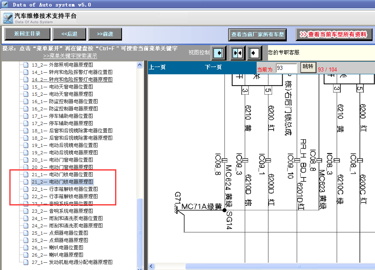The height and width of the screenshot is (270, 375).
Task: Click the 跳转 jump button
Action: [308, 67]
